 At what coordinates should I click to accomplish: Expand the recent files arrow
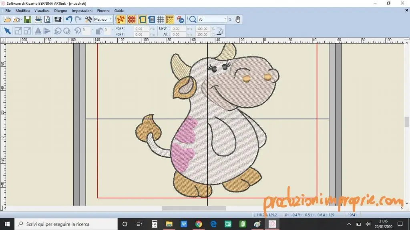click(x=21, y=20)
